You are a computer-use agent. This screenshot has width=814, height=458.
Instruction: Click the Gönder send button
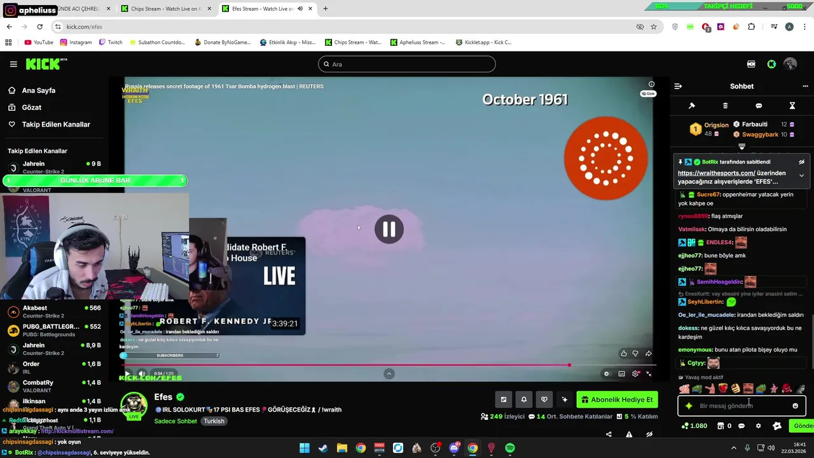pos(802,426)
